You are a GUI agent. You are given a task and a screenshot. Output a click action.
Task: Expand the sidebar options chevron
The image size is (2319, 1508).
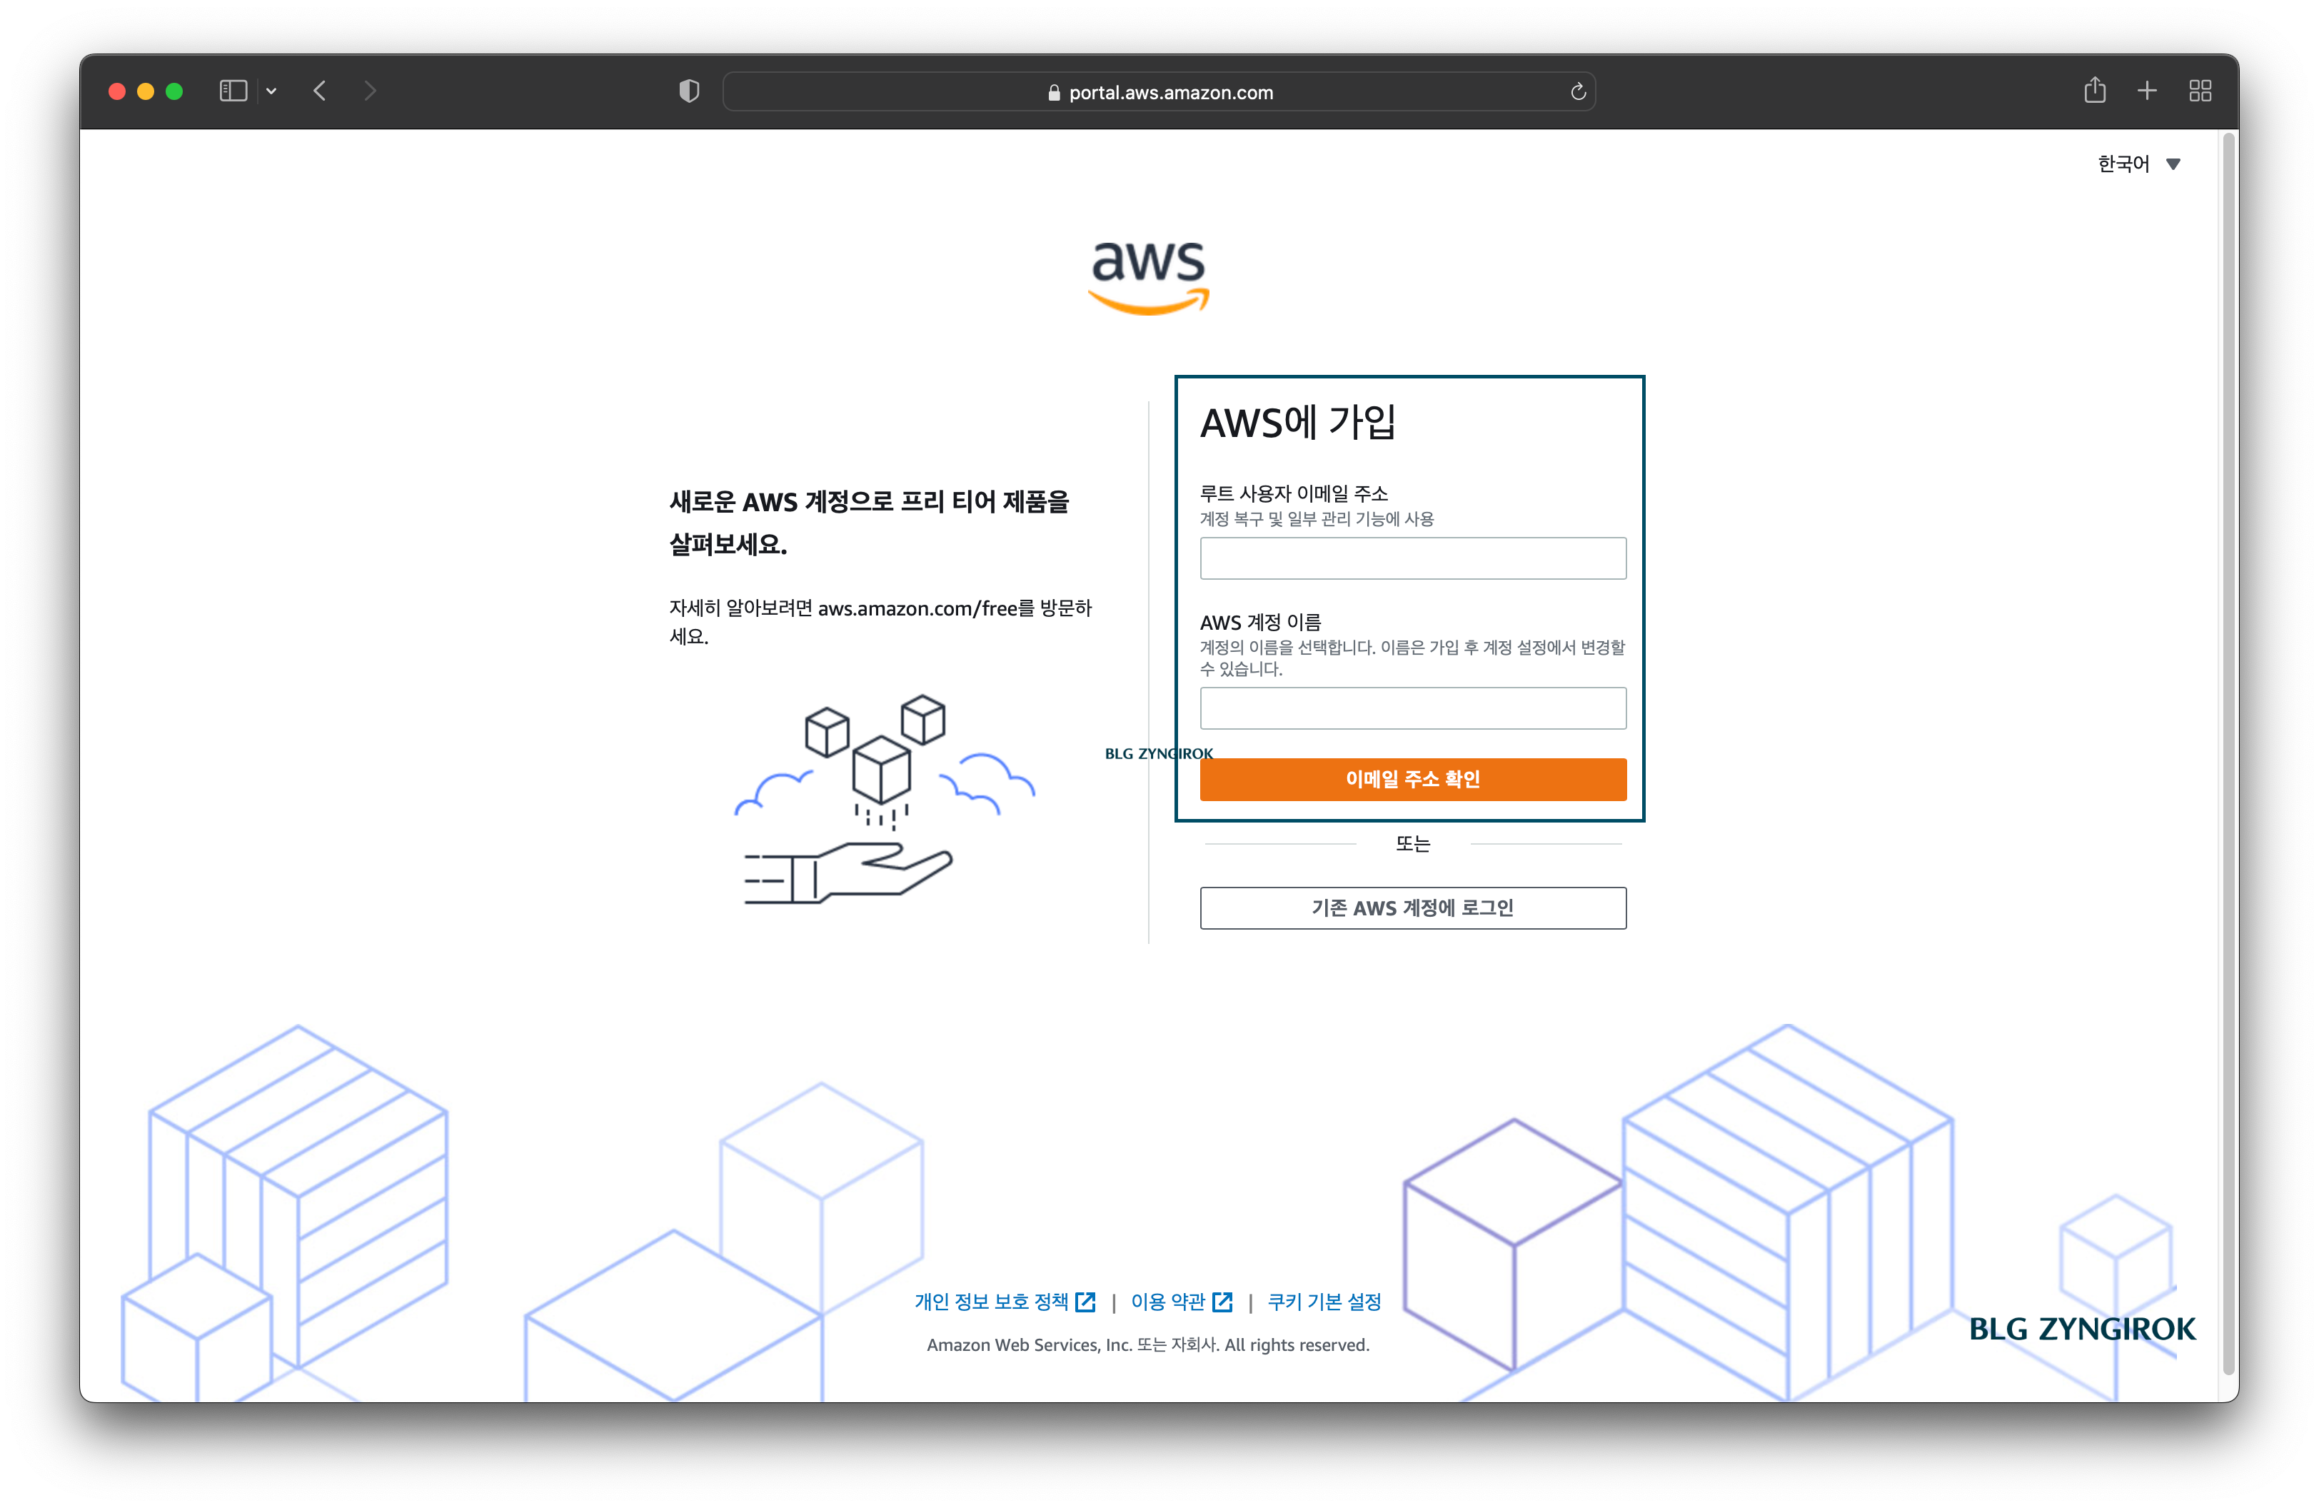(272, 90)
